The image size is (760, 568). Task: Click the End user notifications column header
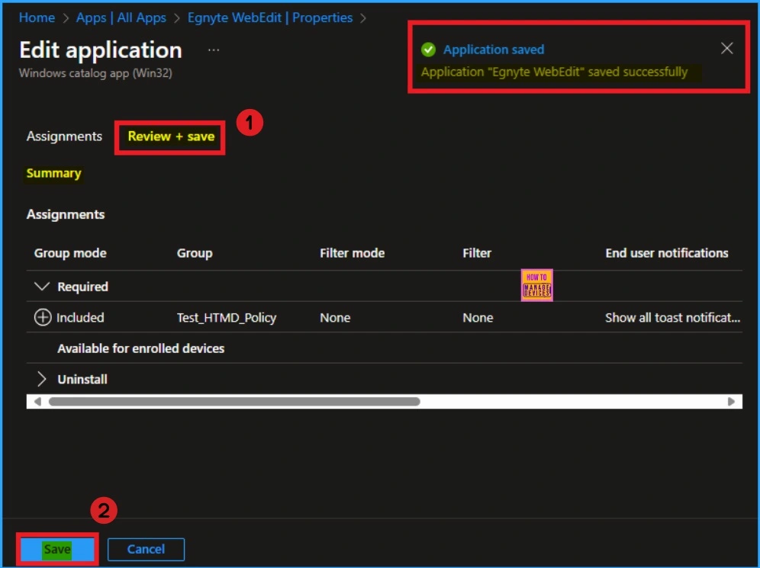pos(666,253)
